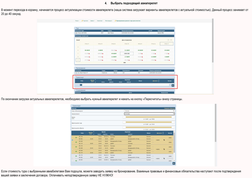Click the Время вылета обратно minimum handle
This screenshot has width=252, height=178.
point(124,127)
